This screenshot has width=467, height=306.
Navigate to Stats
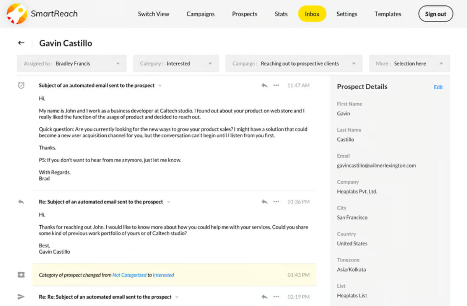click(x=281, y=14)
